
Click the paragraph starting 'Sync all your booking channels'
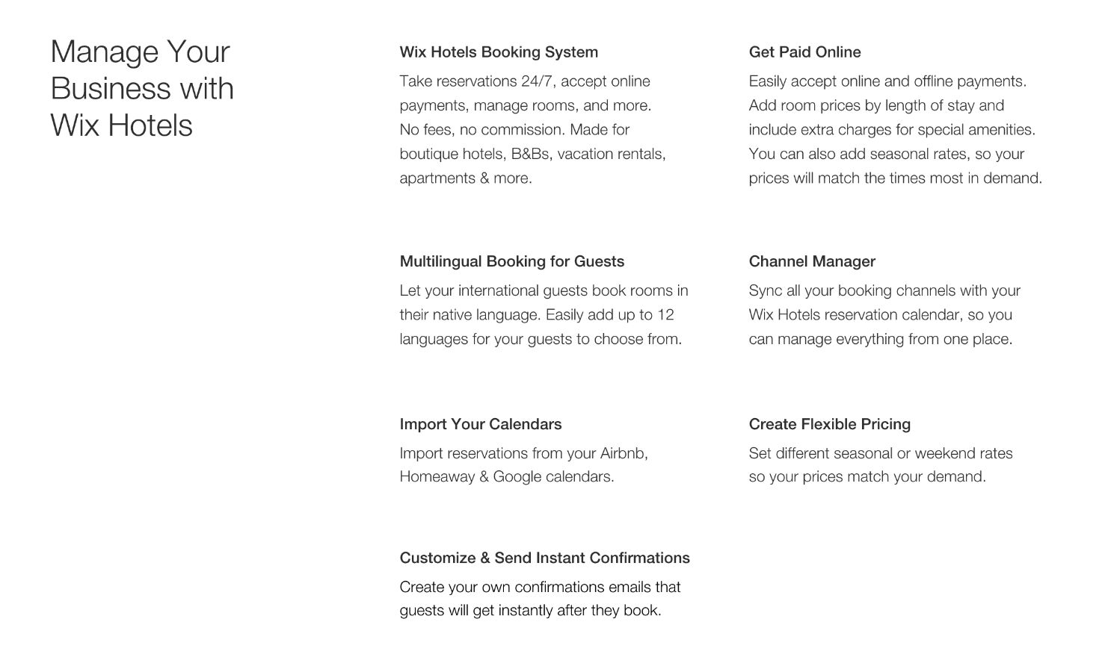point(884,314)
